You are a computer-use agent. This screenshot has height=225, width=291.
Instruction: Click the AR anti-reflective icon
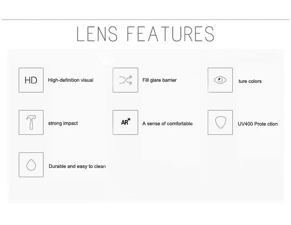125,122
